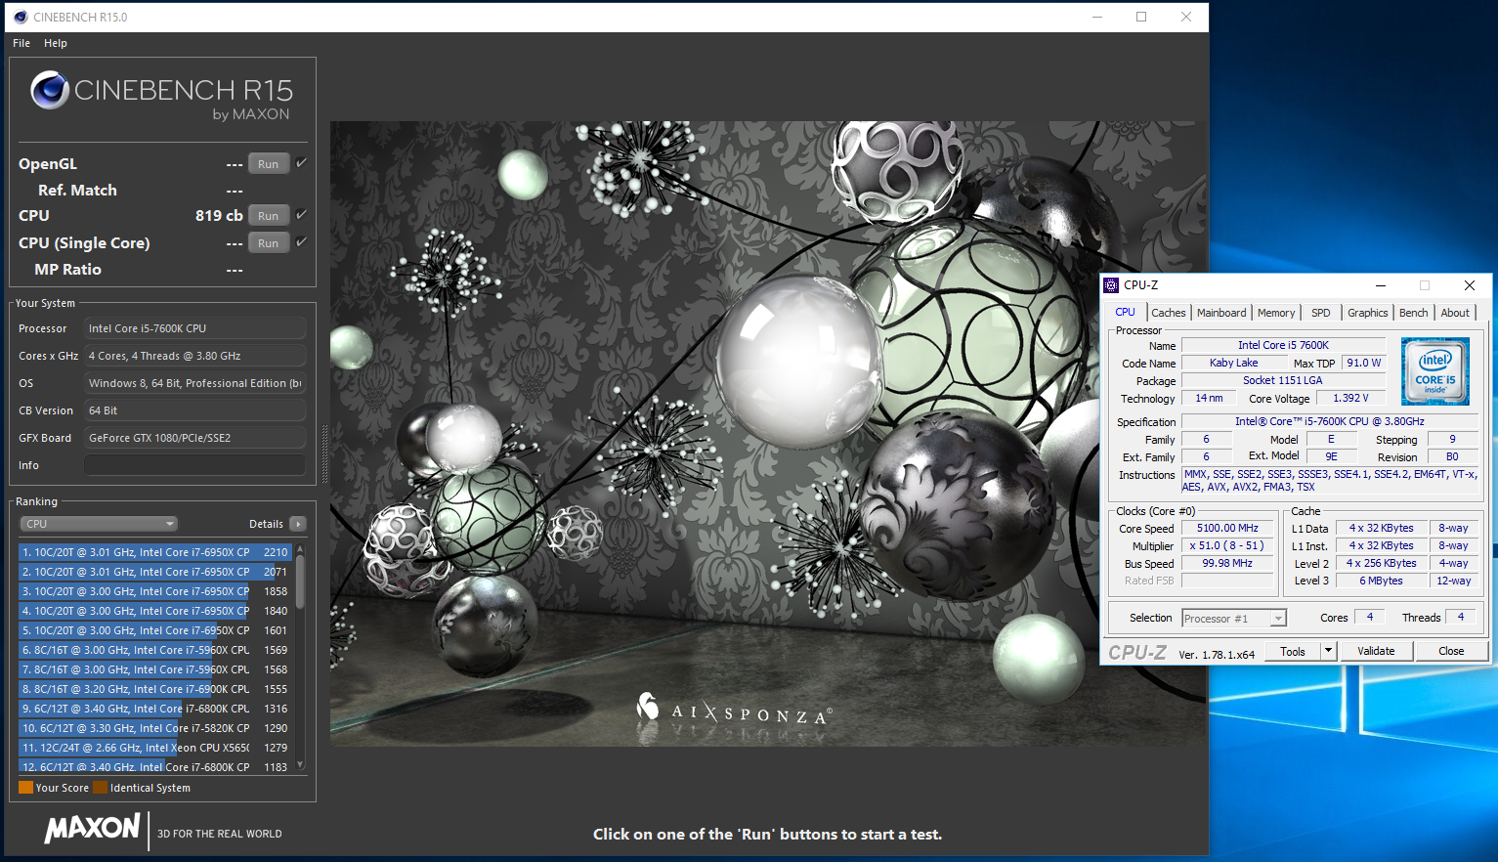This screenshot has width=1498, height=862.
Task: Click the orange Your Score legend swatch
Action: [25, 788]
